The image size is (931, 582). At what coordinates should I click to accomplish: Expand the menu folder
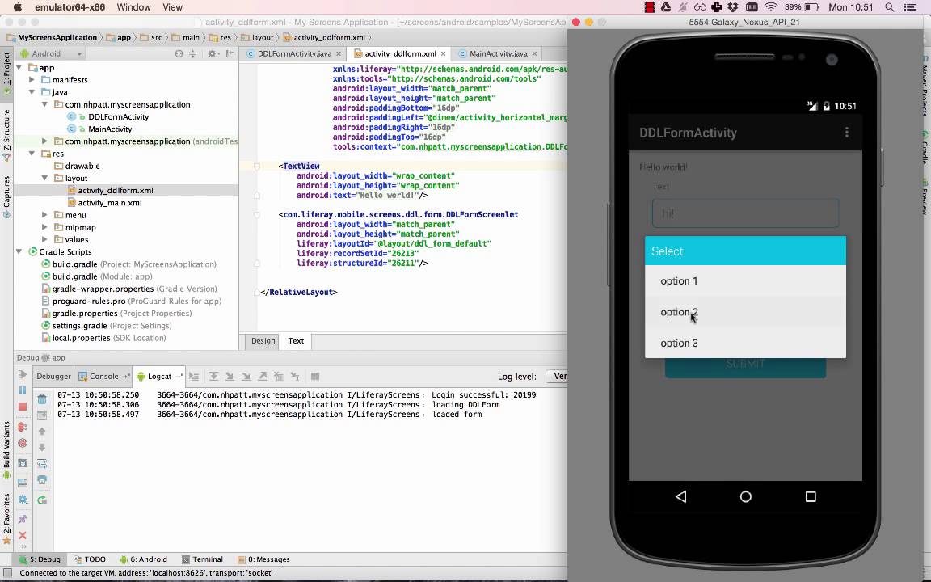44,215
